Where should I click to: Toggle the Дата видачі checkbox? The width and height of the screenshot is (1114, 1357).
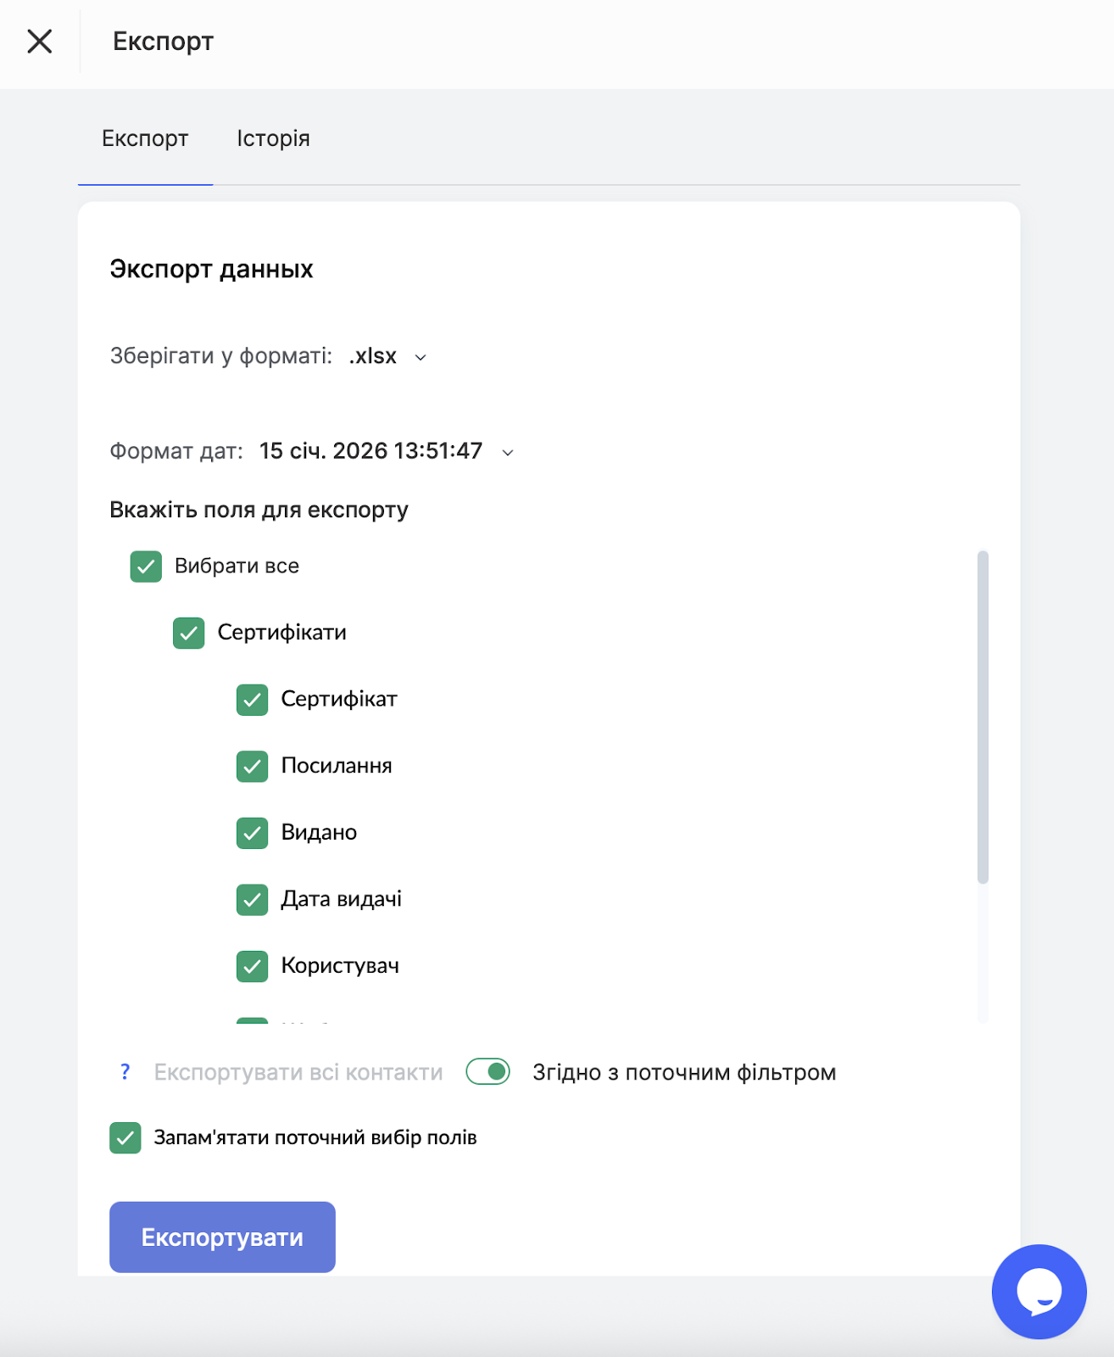(253, 899)
